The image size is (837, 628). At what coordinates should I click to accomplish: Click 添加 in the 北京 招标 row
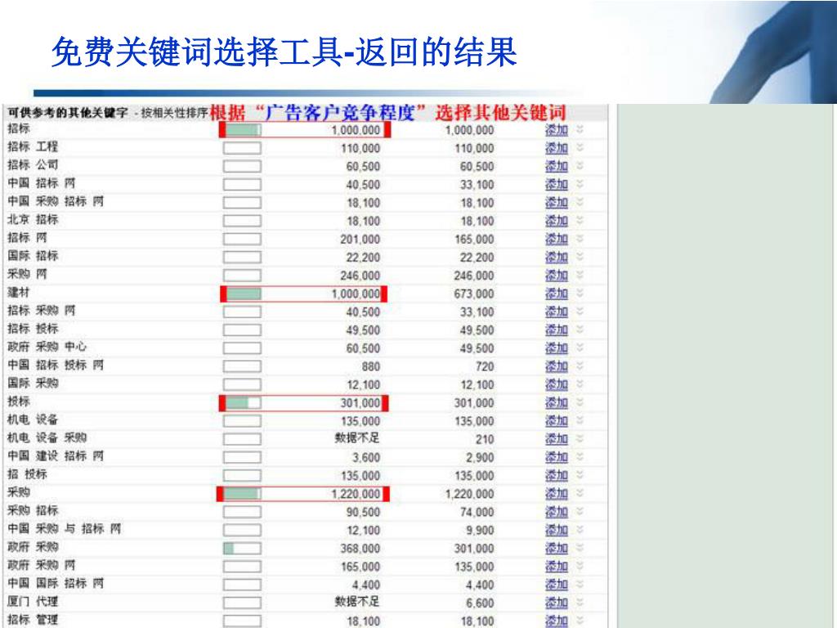tap(556, 221)
